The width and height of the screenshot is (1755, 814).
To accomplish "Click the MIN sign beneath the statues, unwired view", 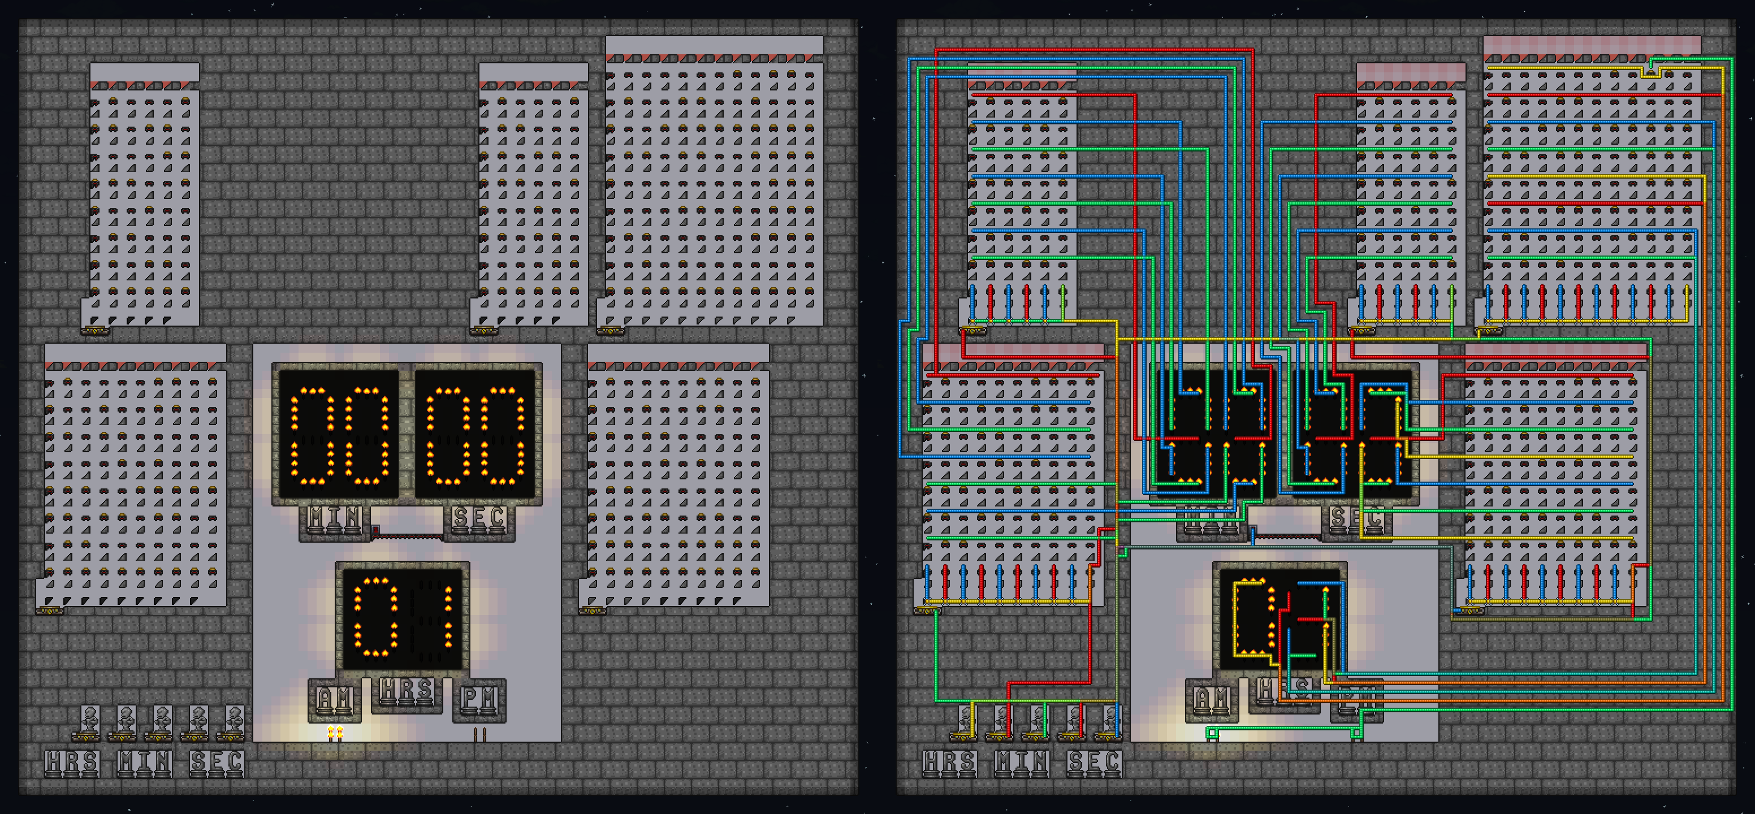I will point(144,763).
